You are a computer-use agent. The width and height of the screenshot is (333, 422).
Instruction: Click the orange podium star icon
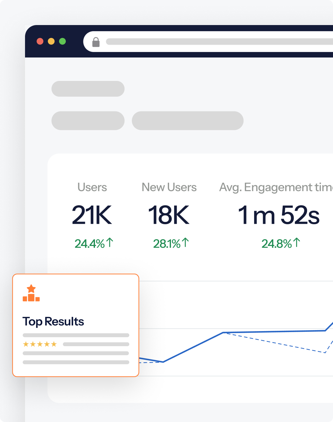(x=31, y=293)
